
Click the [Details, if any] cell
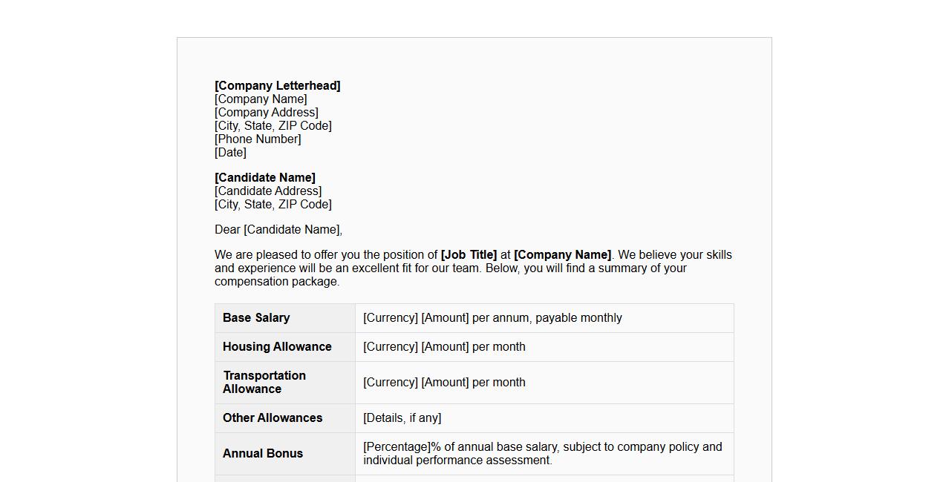(402, 418)
